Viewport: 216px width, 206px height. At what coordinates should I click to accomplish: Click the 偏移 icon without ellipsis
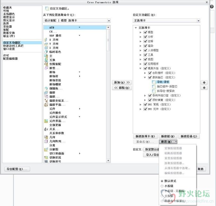(46, 93)
